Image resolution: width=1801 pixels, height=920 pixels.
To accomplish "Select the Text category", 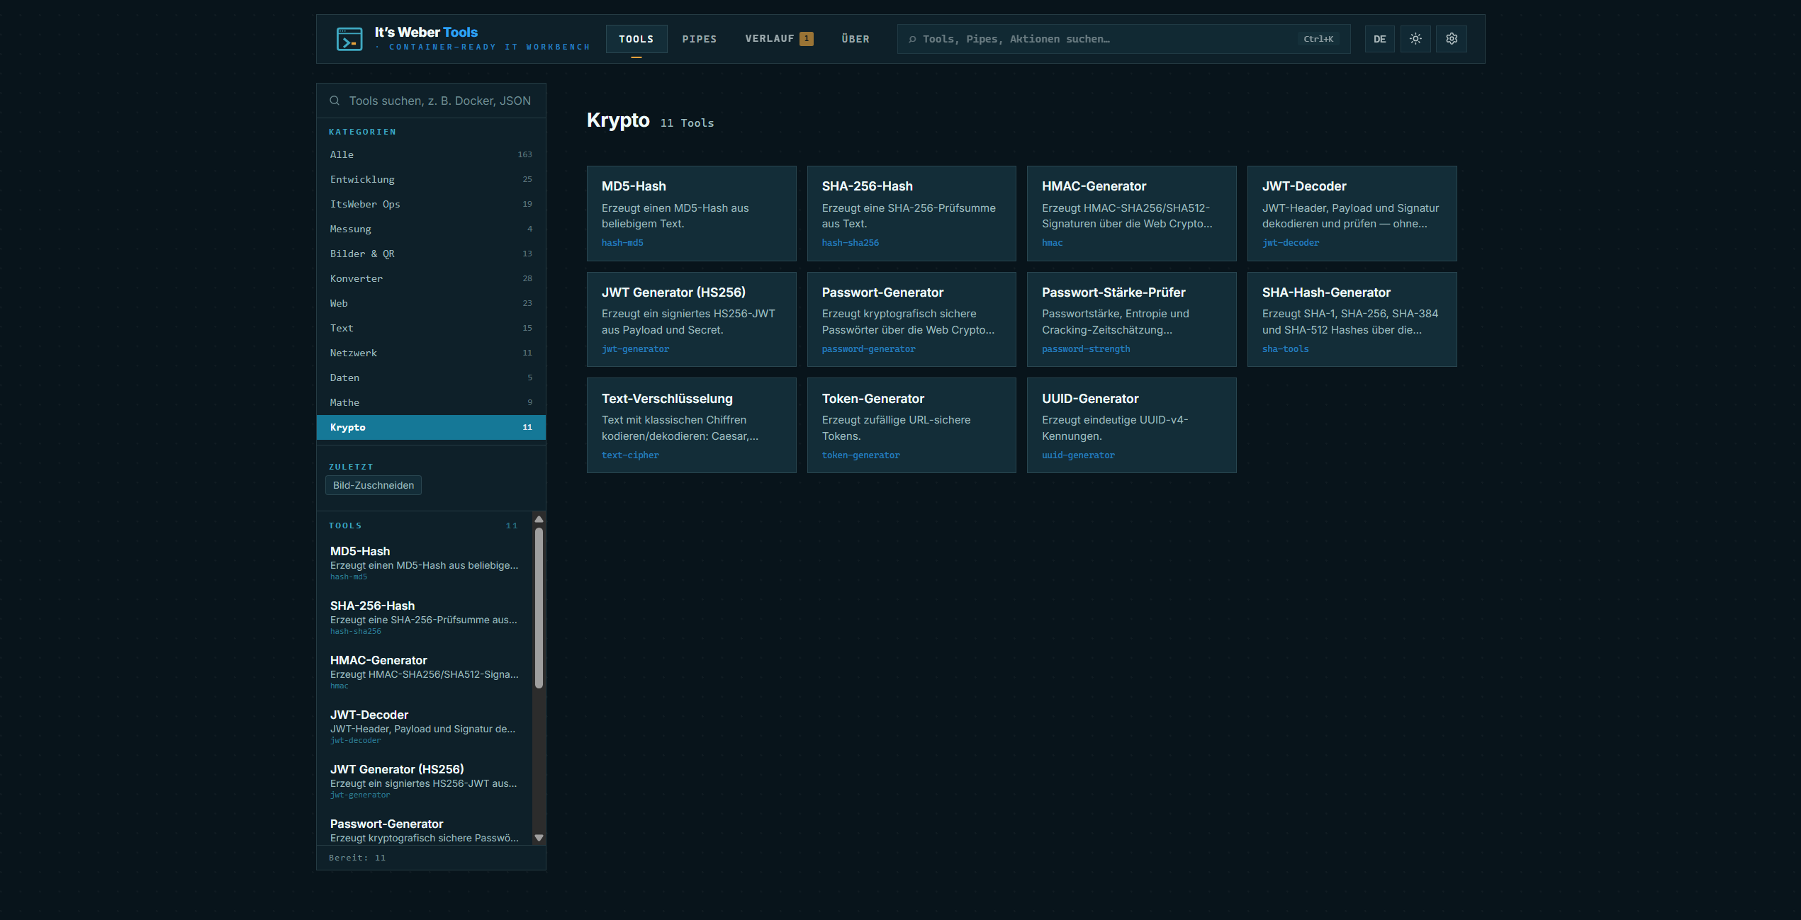I will [x=431, y=328].
